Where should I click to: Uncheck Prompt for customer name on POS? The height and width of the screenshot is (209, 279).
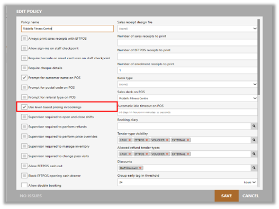point(24,78)
